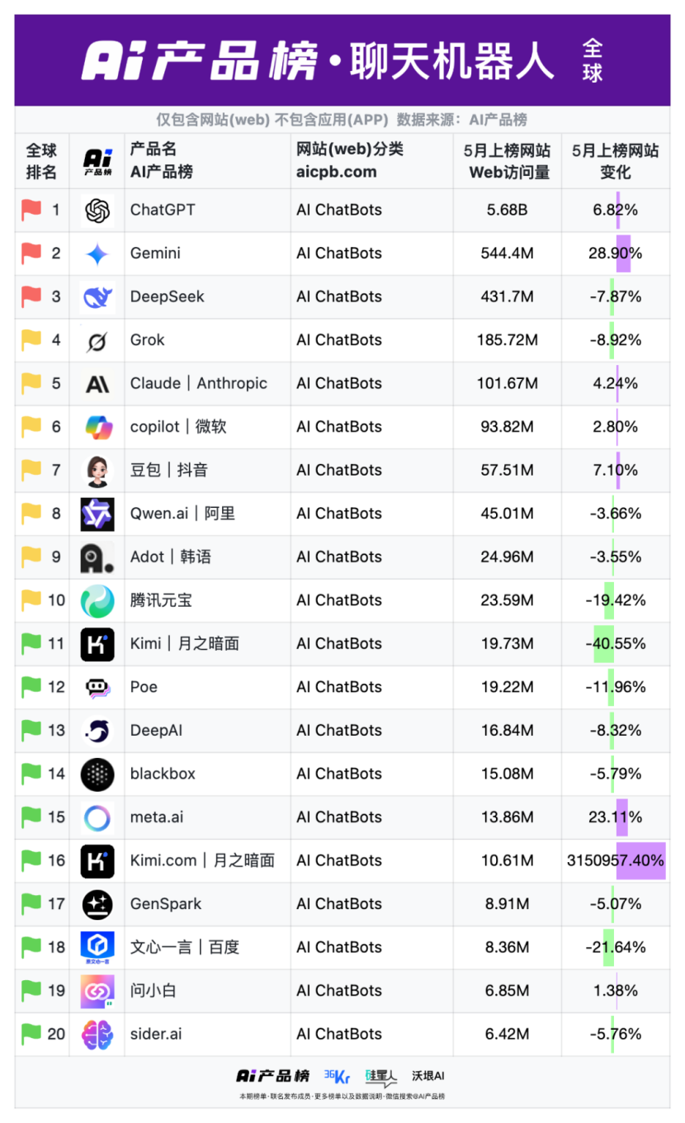The image size is (685, 1123).
Task: Click the GenSpark product name
Action: 165,904
